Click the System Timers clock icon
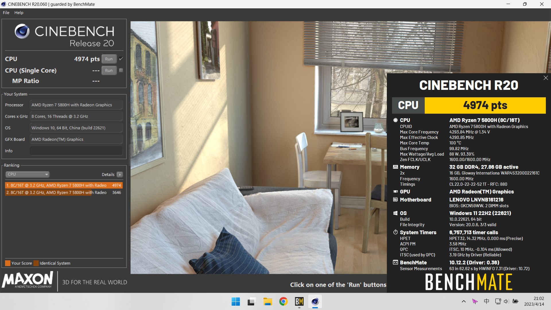This screenshot has width=551, height=310. tap(395, 232)
